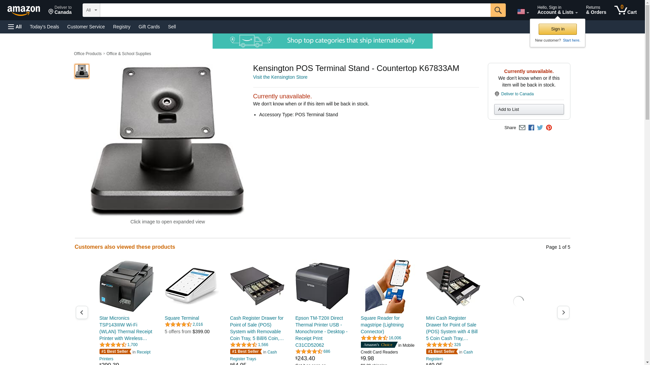Screen dimensions: 650x365
Task: Share on Twitter icon
Action: (x=540, y=128)
